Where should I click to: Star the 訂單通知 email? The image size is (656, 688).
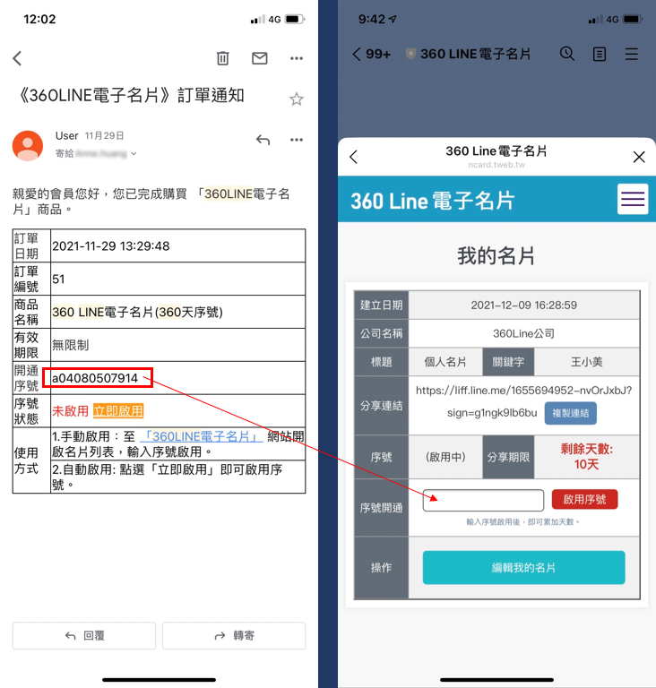(x=297, y=99)
